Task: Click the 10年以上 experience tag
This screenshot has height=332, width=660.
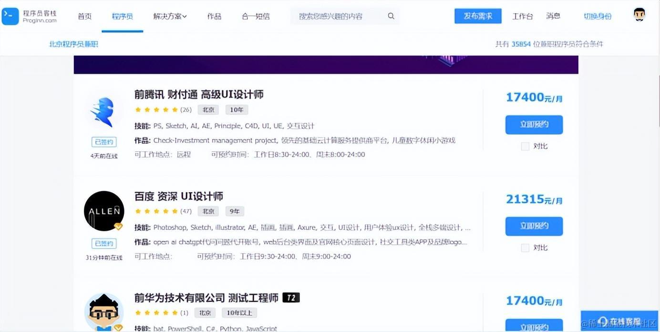Action: point(239,313)
